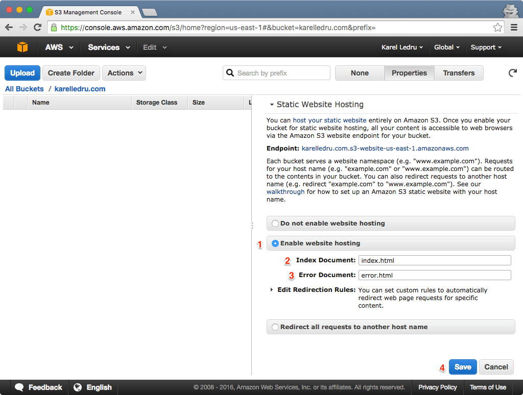This screenshot has height=395, width=523.
Task: Open the walkthrough link
Action: (x=285, y=191)
